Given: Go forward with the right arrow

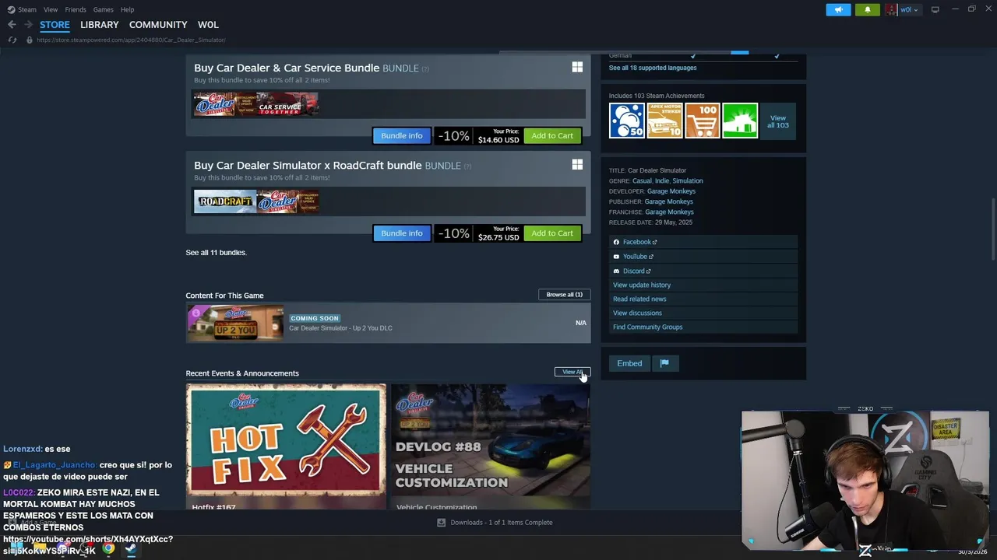Looking at the screenshot, I should click(x=28, y=25).
